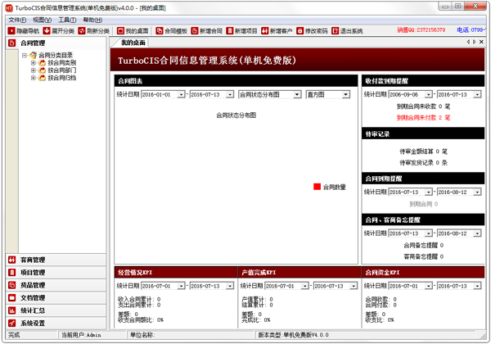Image resolution: width=491 pixels, height=344 pixels.
Task: Click the 合同管理 panel icon
Action: pos(12,43)
